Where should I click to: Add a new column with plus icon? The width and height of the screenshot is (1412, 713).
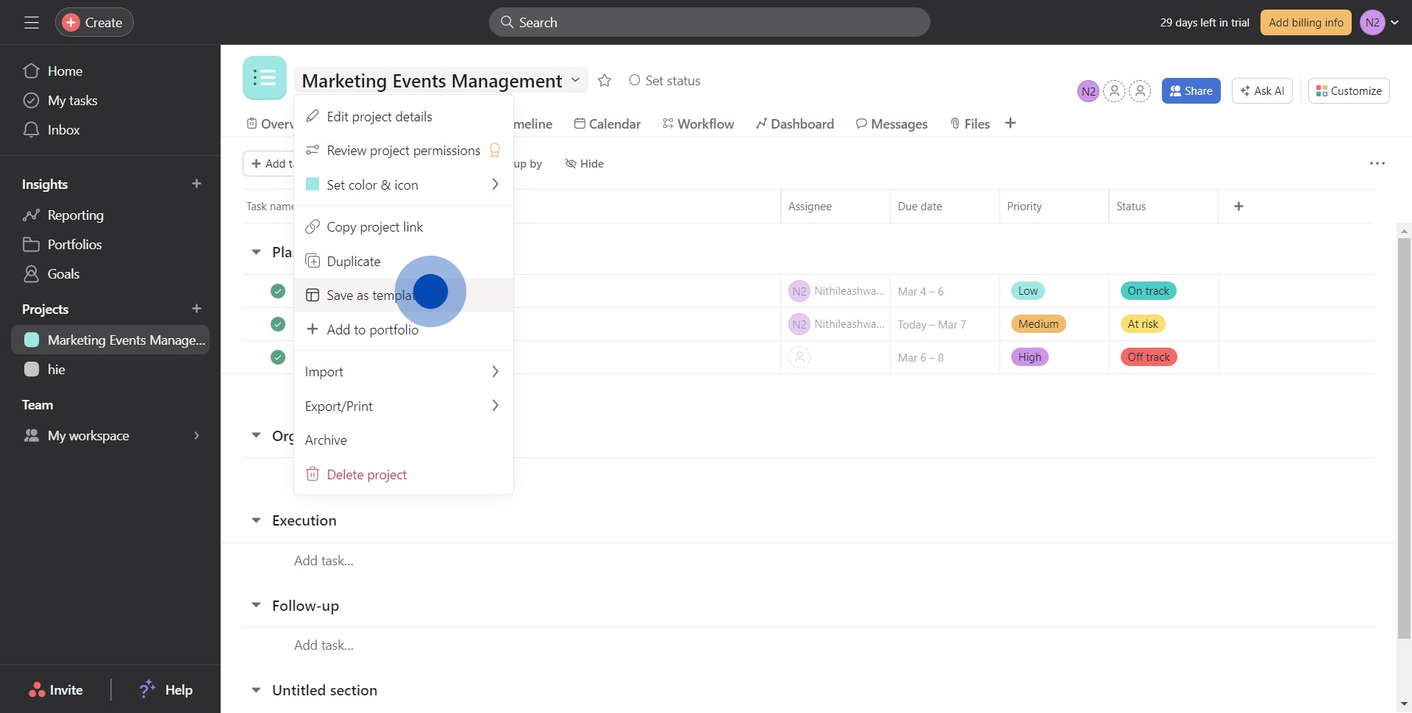coord(1238,207)
